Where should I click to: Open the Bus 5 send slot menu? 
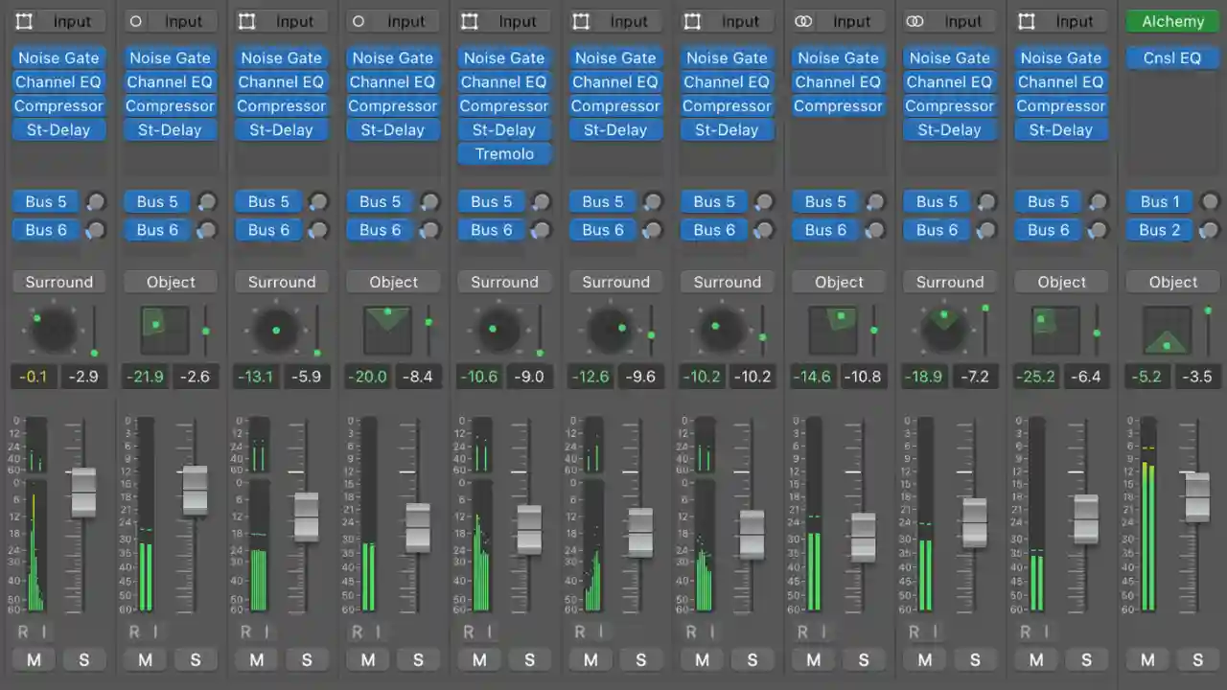(45, 201)
